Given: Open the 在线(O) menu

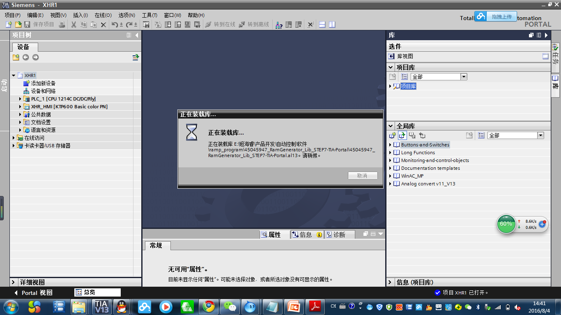Looking at the screenshot, I should click(103, 15).
